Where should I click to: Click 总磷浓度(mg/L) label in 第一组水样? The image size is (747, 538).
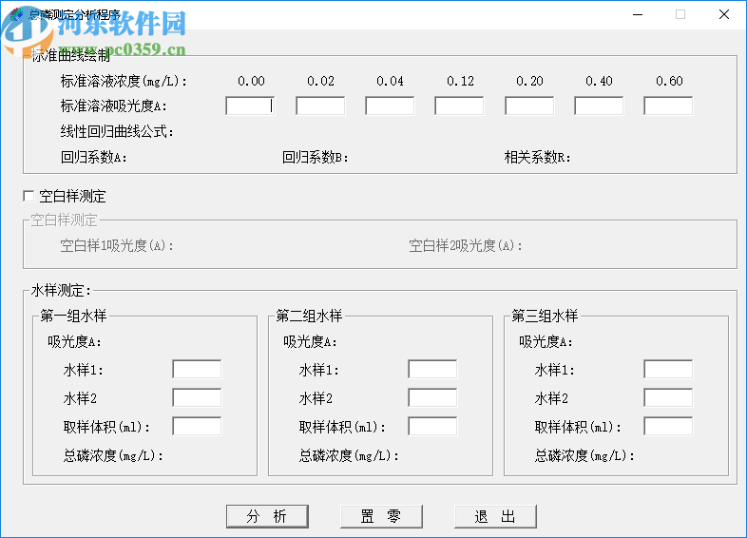113,456
